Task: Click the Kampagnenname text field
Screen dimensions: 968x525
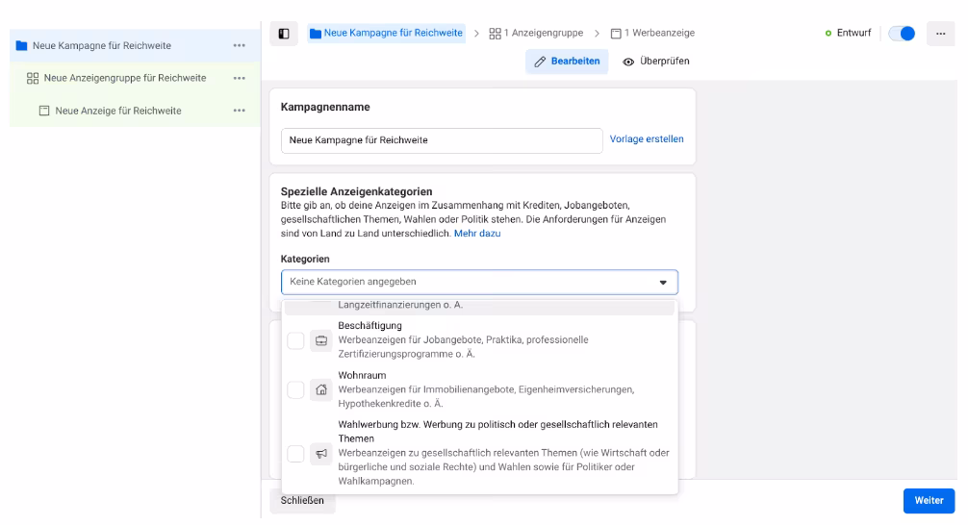Action: (x=441, y=140)
